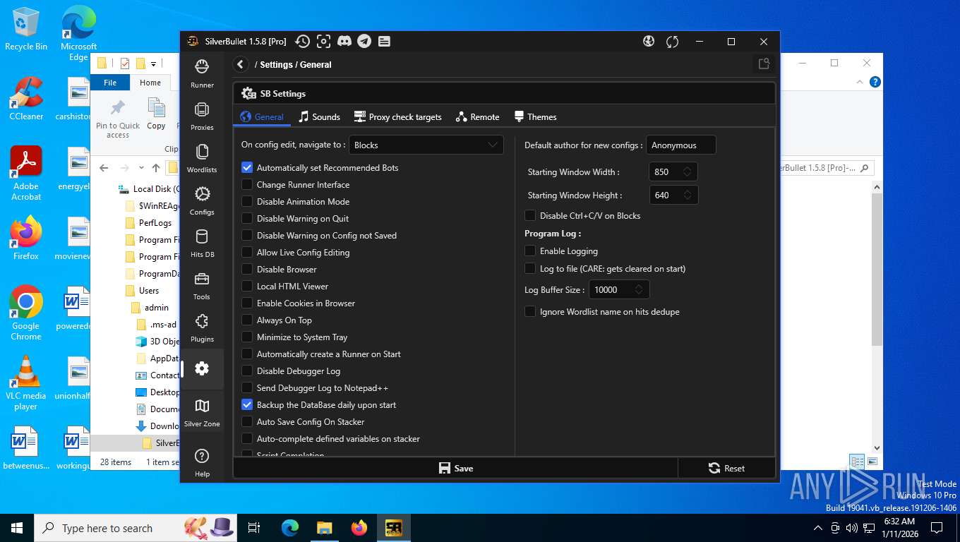Open the navigate-to Blocks dropdown
Image resolution: width=960 pixels, height=542 pixels.
[x=426, y=145]
